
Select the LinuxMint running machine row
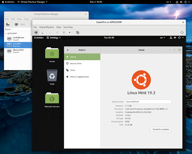[18, 45]
